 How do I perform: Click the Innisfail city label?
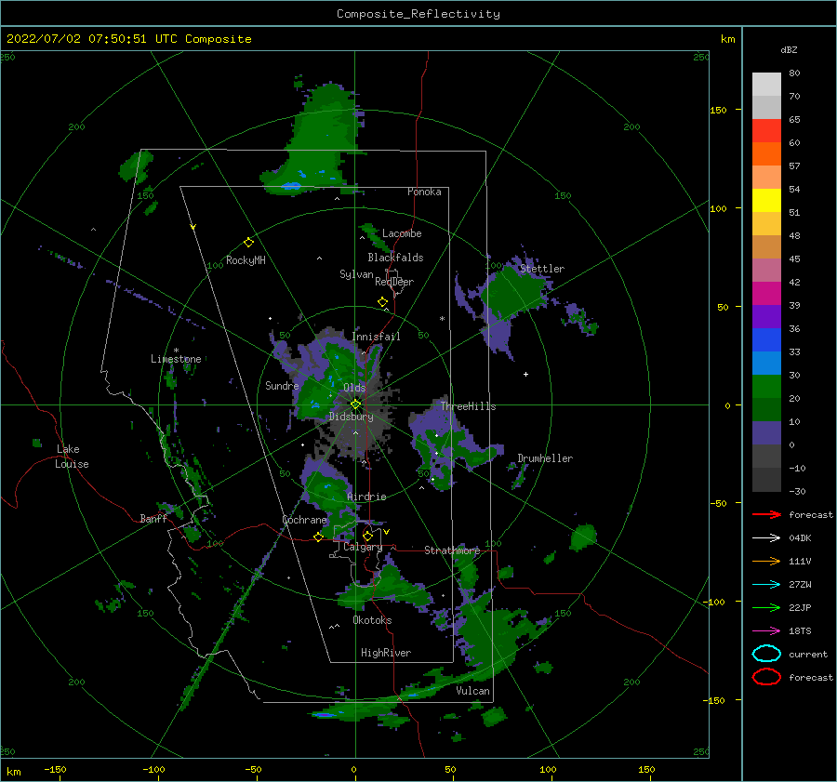376,337
